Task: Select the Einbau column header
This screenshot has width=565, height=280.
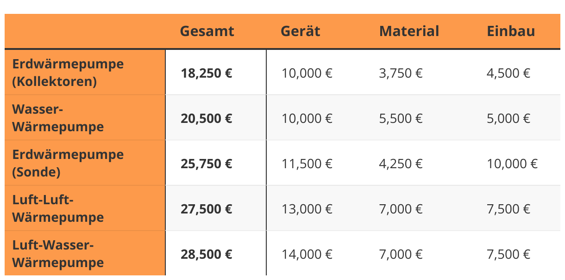Action: point(511,31)
